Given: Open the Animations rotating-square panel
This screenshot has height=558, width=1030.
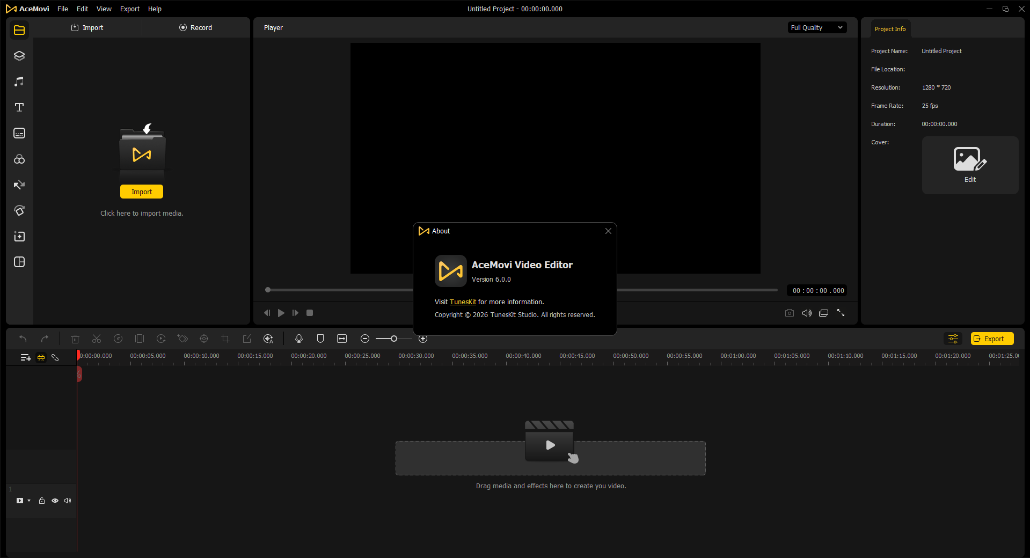Looking at the screenshot, I should pyautogui.click(x=19, y=211).
